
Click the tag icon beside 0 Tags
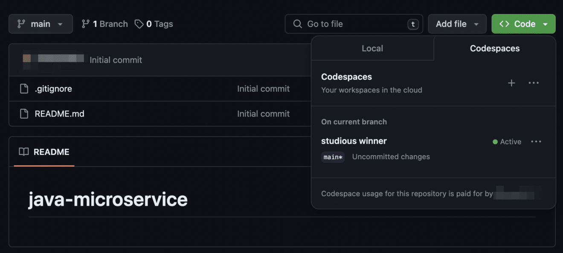click(139, 24)
